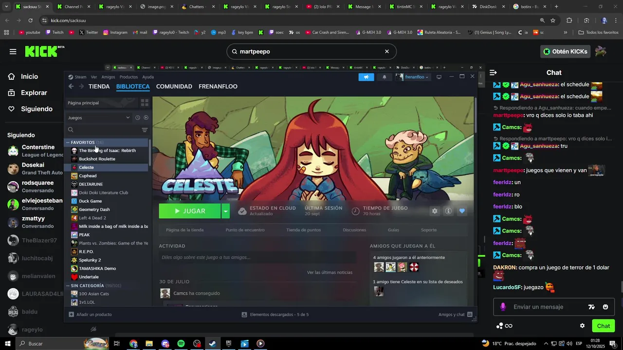
Task: Open Celeste Página de la tienda link
Action: (x=184, y=230)
